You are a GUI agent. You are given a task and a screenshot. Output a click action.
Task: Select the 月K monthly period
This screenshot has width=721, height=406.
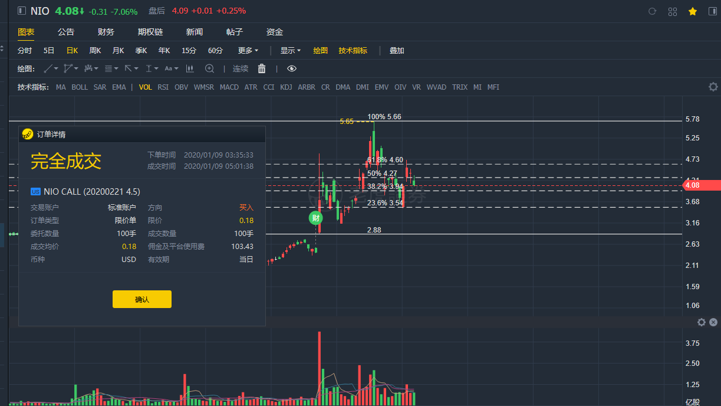[x=118, y=51]
